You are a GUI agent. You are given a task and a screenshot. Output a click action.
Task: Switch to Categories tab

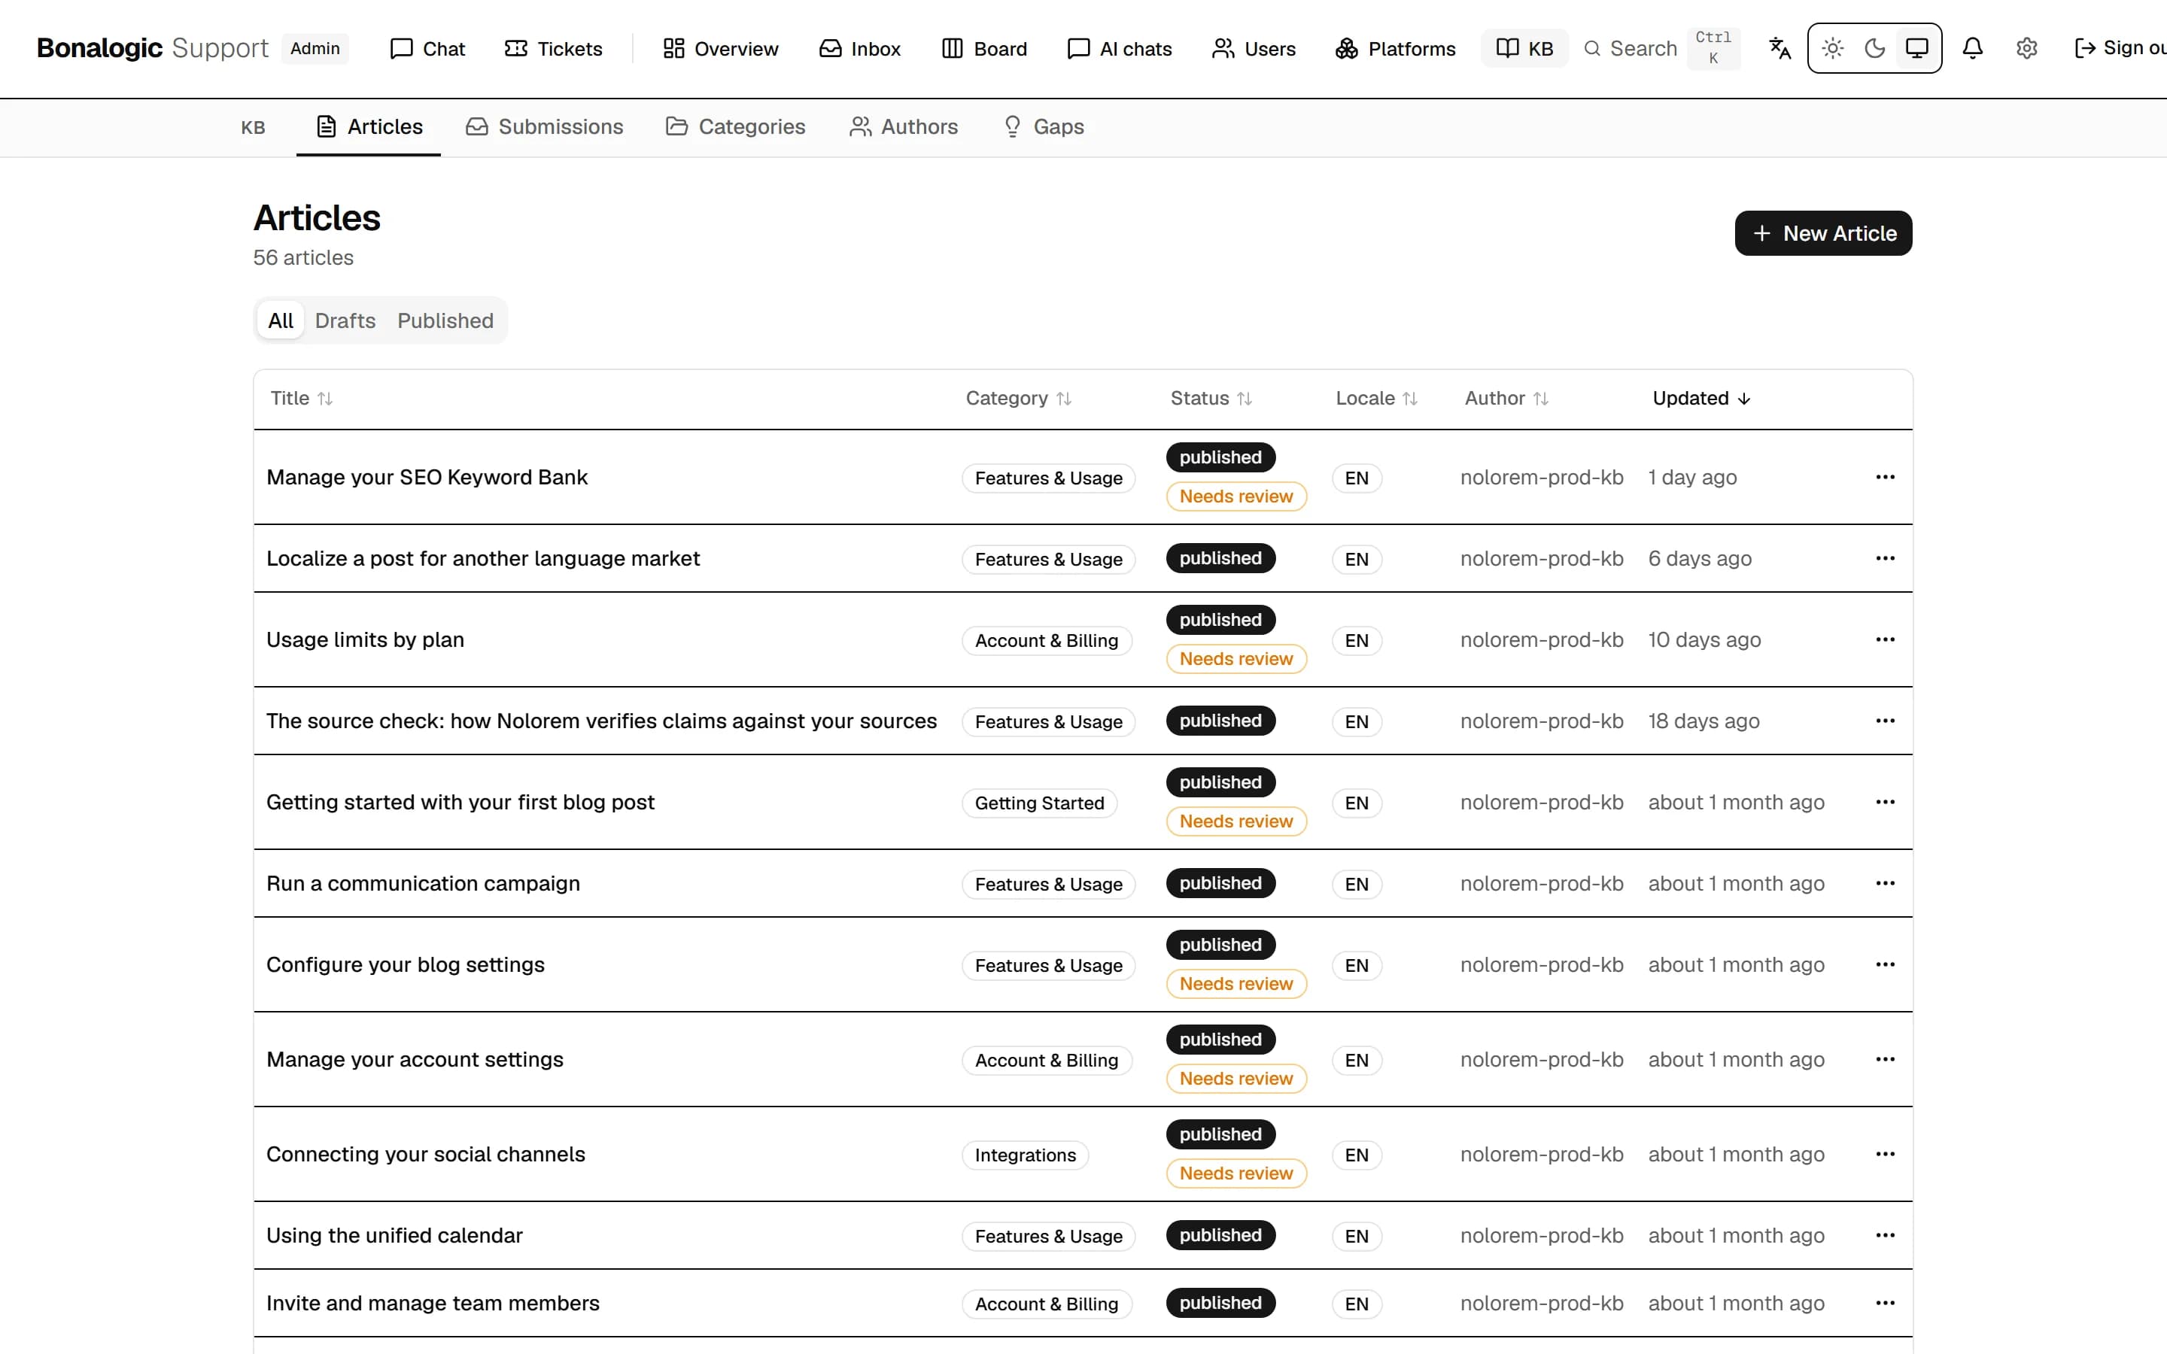tap(736, 127)
